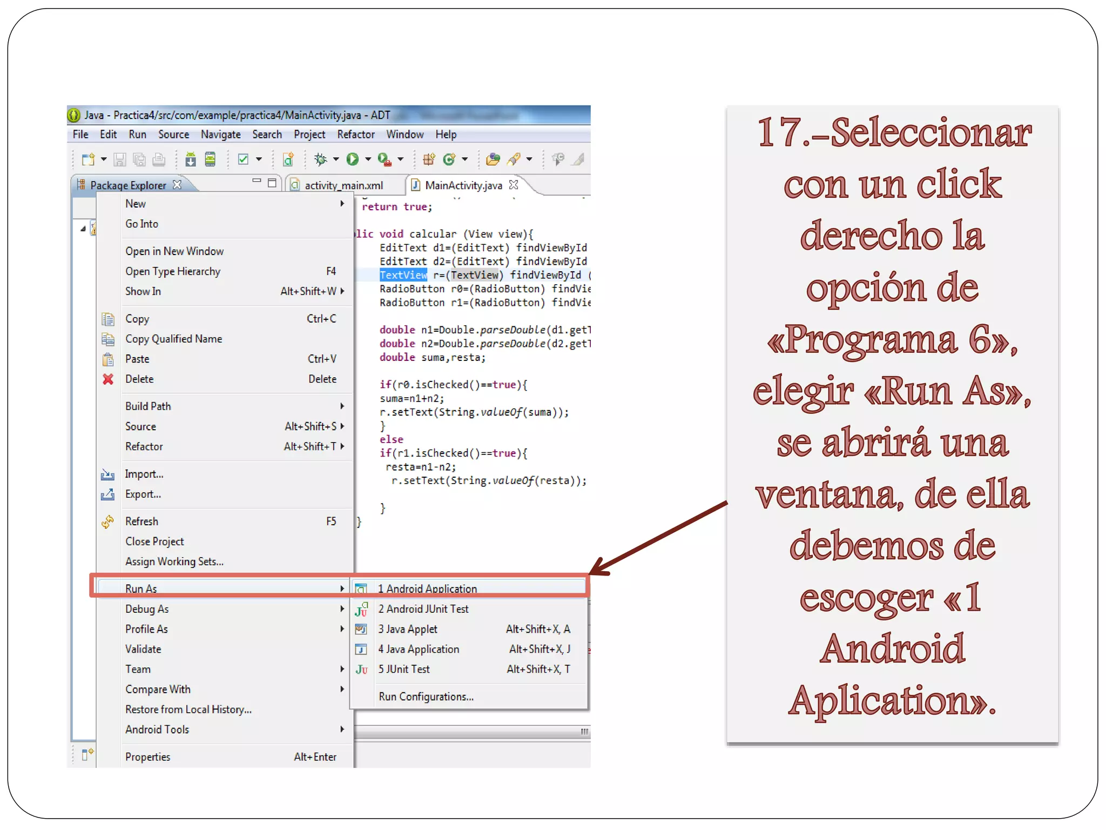Click the Open Type folder icon
This screenshot has height=830, width=1106.
point(493,159)
